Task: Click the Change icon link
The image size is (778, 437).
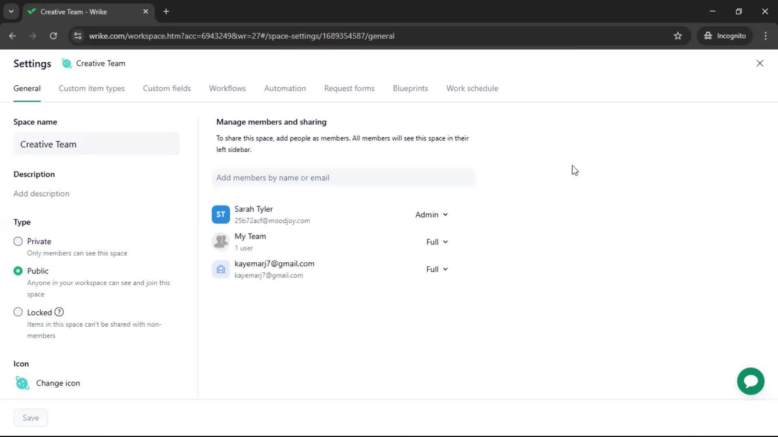Action: coord(58,383)
